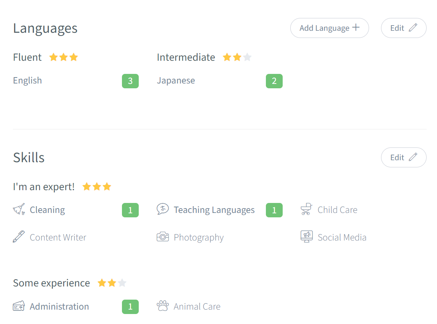Image resolution: width=437 pixels, height=324 pixels.
Task: Click the Some experience star rating
Action: coord(112,283)
